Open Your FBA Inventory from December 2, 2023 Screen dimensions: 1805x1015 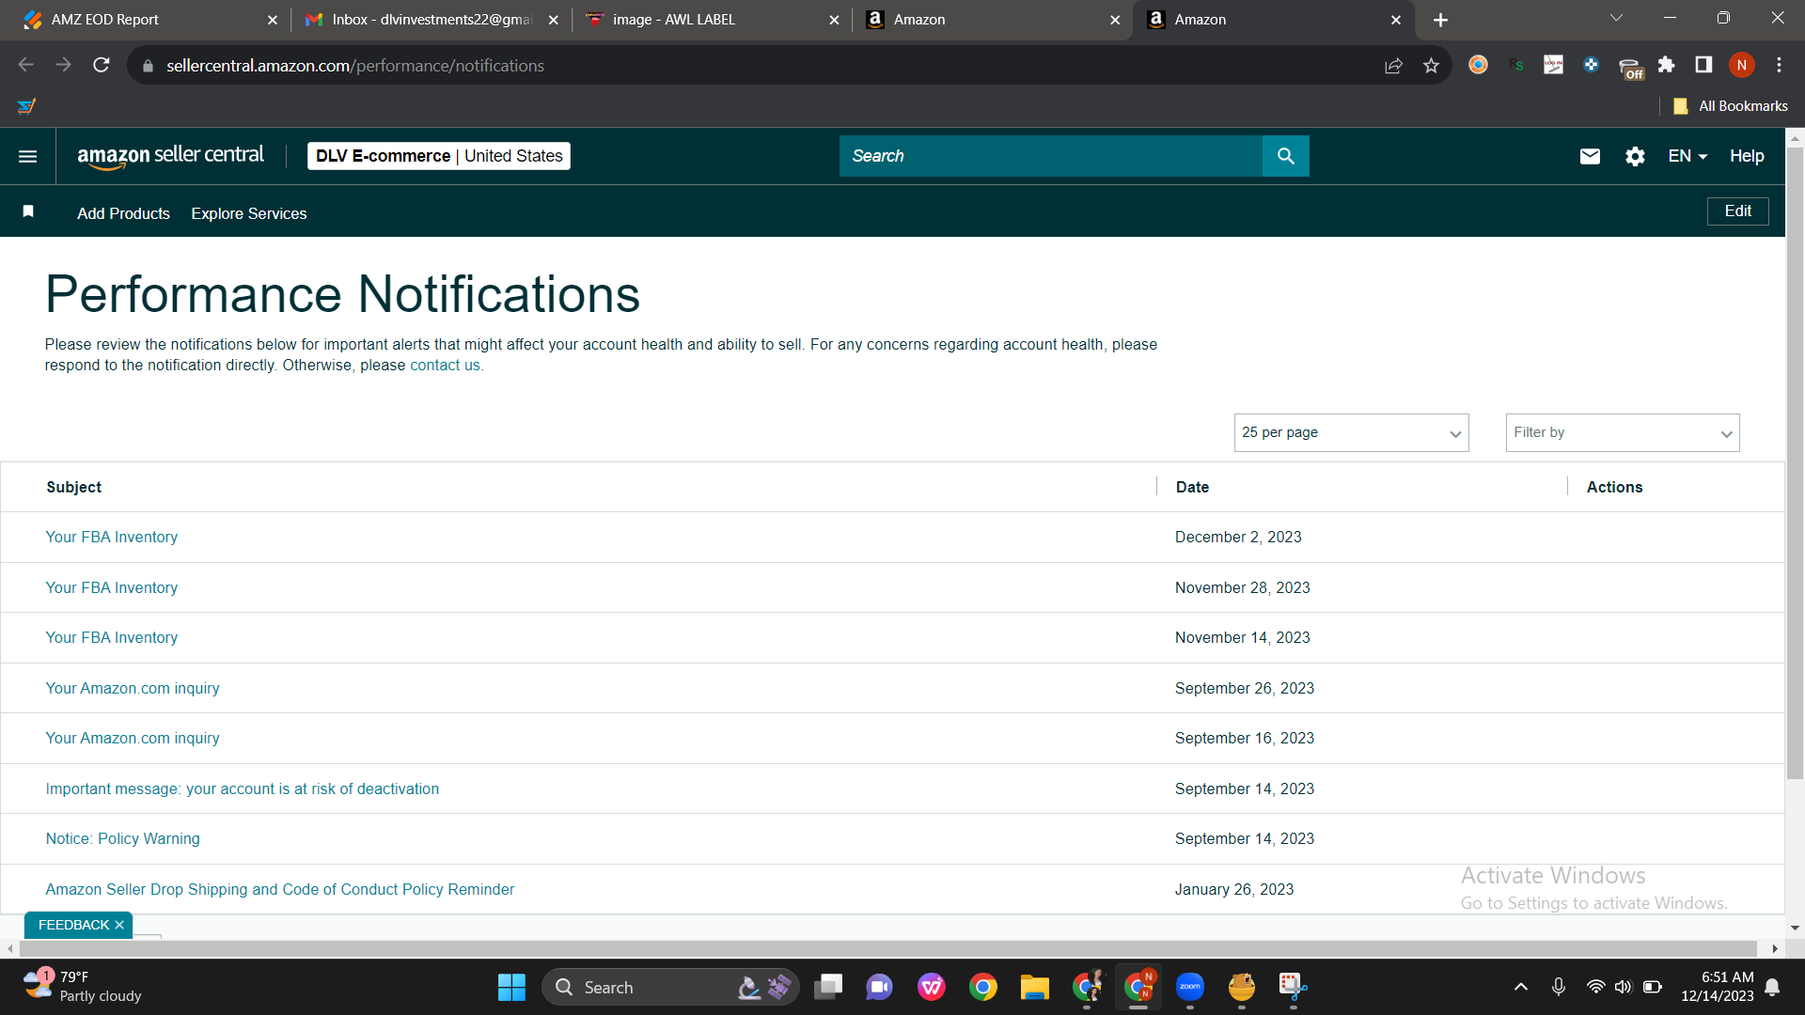pyautogui.click(x=112, y=537)
